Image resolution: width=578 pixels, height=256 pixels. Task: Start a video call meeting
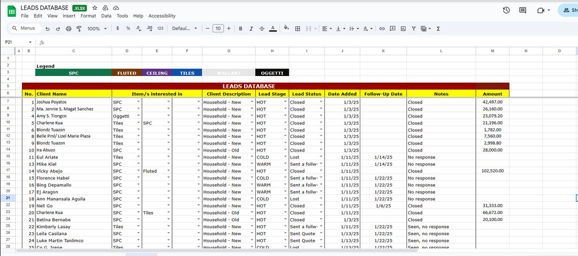[541, 10]
